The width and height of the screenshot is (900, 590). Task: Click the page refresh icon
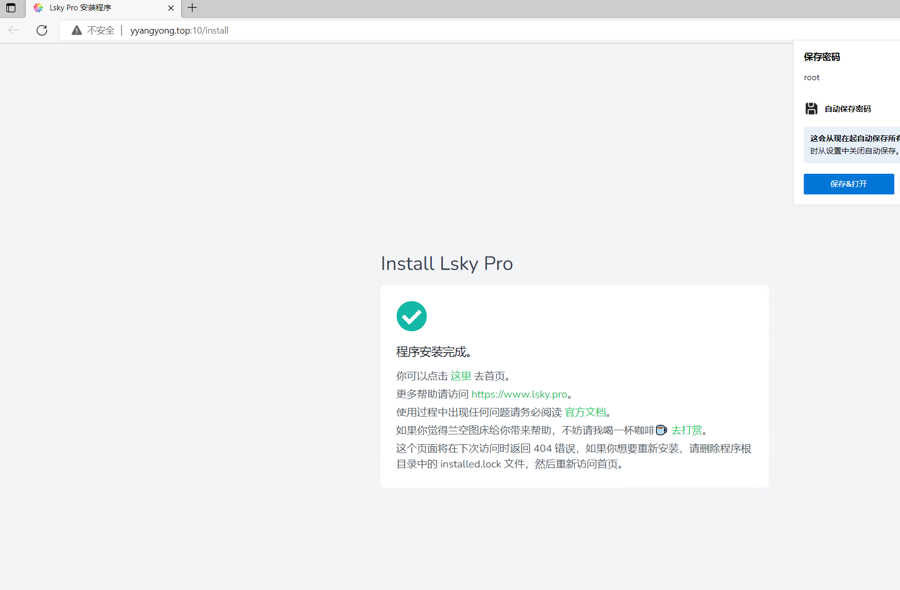42,31
